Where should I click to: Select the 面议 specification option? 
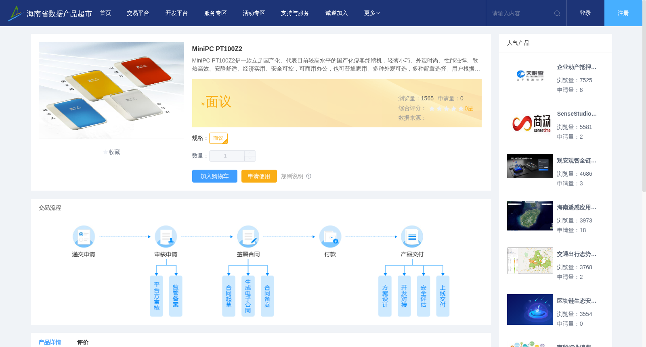coord(218,138)
